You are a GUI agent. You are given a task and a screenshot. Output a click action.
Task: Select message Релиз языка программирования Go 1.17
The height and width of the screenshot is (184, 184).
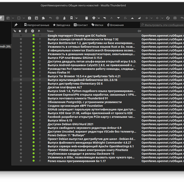[x=98, y=161]
